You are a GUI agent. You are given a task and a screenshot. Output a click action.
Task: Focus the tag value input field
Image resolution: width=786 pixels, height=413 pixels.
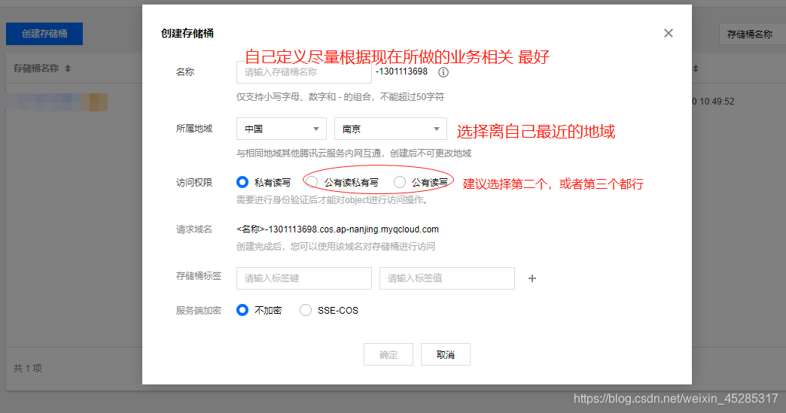coord(447,278)
